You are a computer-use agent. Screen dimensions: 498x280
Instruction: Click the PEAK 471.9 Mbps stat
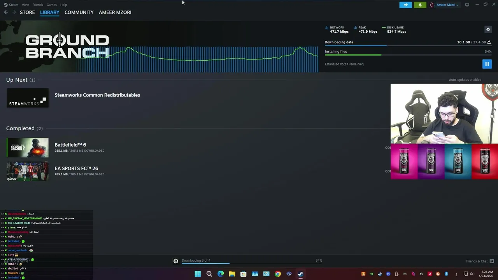[366, 30]
